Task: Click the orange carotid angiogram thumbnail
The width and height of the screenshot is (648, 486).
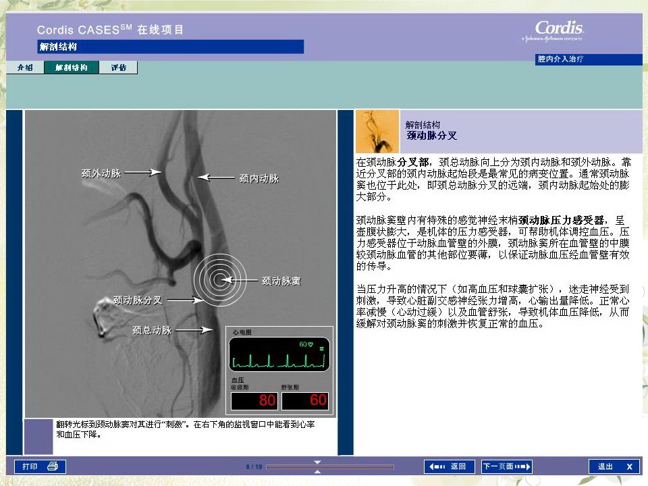Action: point(377,131)
